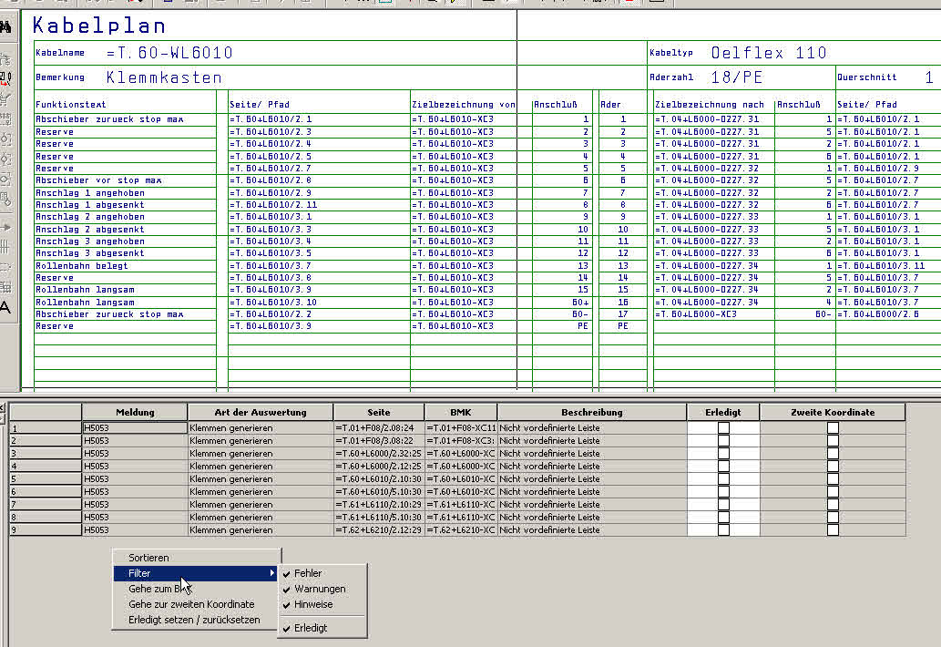Screen dimensions: 941x647
Task: Click path cell =T.60+L6000/2.6
Action: 878,314
